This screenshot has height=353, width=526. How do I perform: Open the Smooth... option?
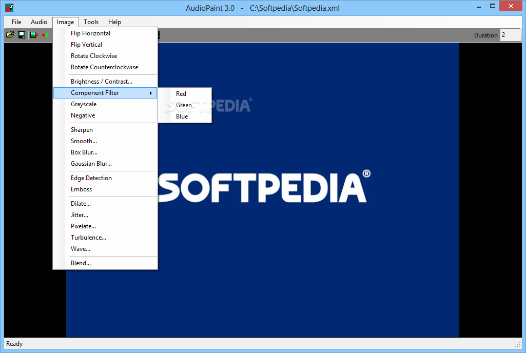(x=105, y=141)
